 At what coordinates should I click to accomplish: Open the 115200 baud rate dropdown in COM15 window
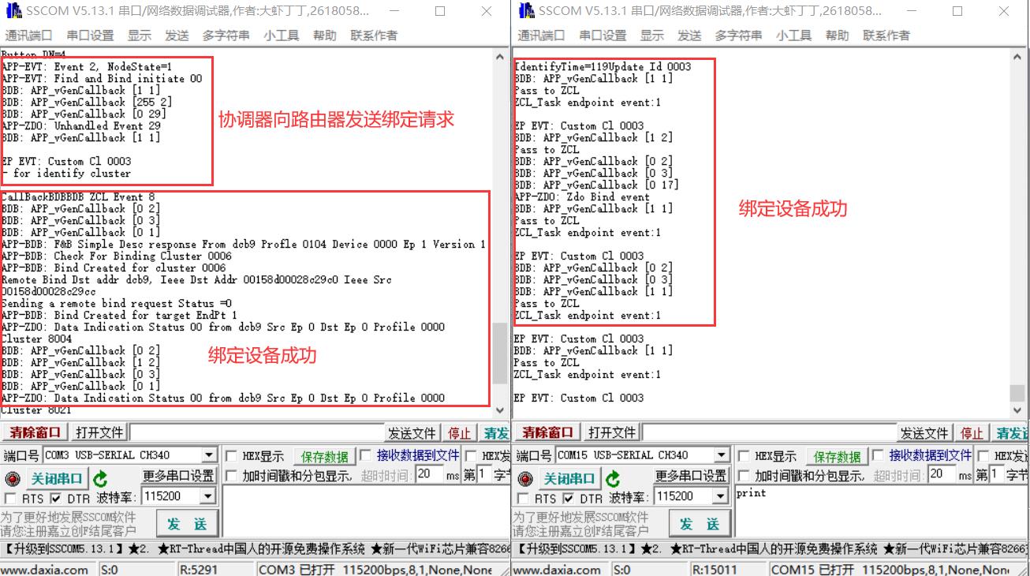click(x=720, y=496)
